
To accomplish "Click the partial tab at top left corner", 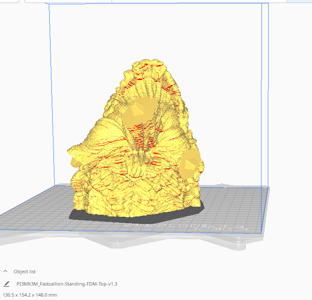I will [x=9, y=1].
